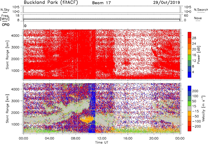Click the 'Freq. [MHz]' axis label
Viewport: 208px width, 144px height.
coord(5,17)
